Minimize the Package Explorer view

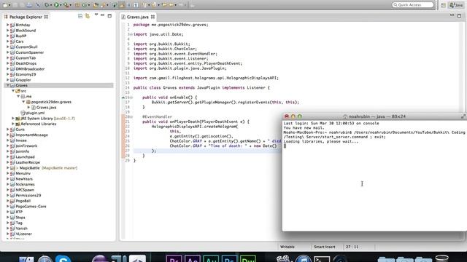coord(102,15)
